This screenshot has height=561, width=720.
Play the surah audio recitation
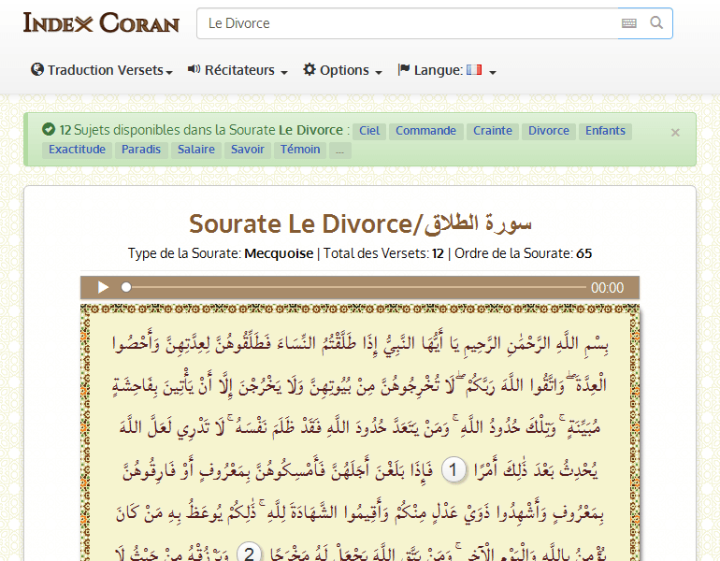(x=104, y=288)
